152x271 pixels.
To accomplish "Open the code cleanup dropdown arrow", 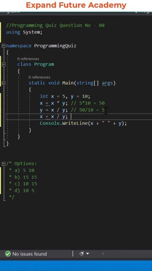I will [x=87, y=254].
